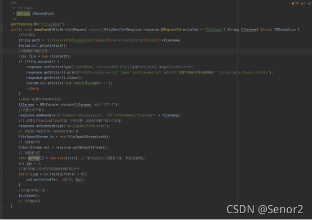312x220 pixels.
Task: Click the out.write(buffer, 0, len) line
Action: (x=55, y=180)
